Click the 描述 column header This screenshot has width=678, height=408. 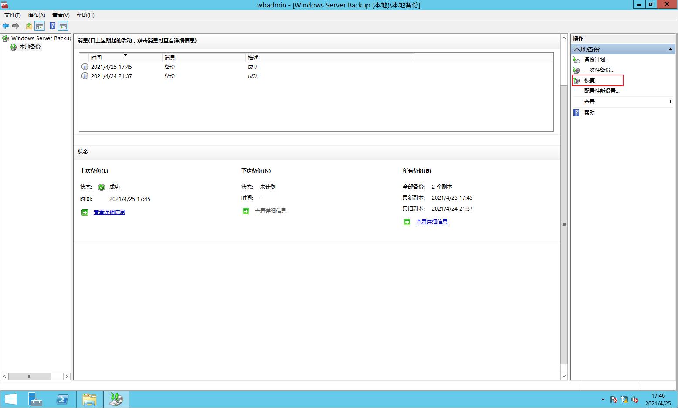pyautogui.click(x=329, y=58)
